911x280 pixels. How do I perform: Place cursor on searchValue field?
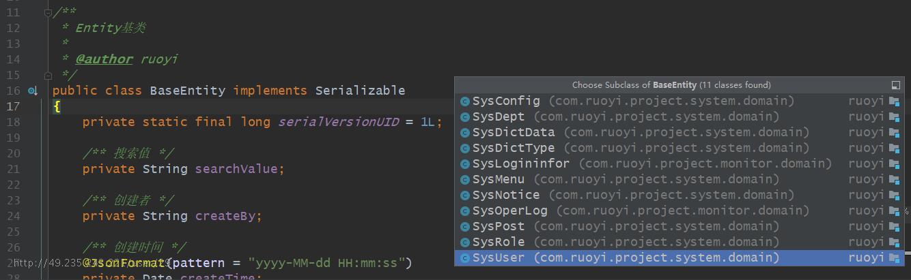pos(236,169)
